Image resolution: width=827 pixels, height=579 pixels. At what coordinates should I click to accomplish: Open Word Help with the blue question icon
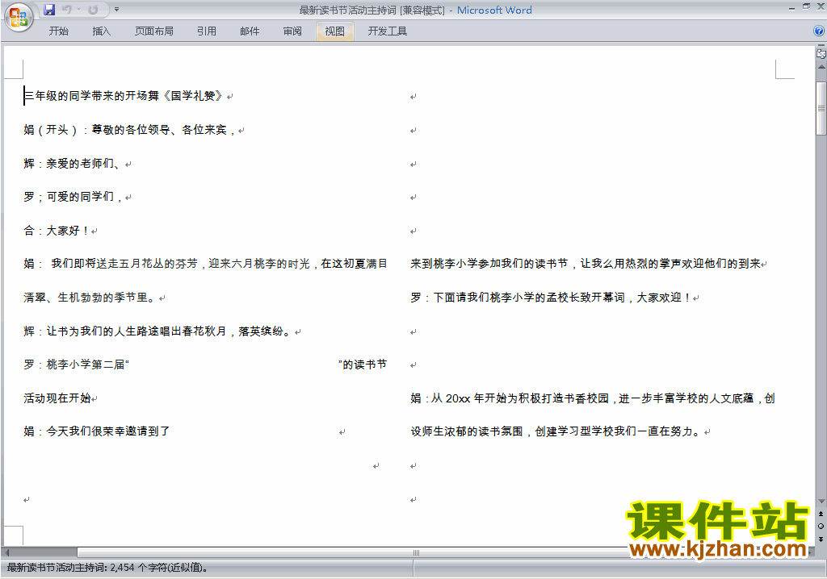point(819,31)
